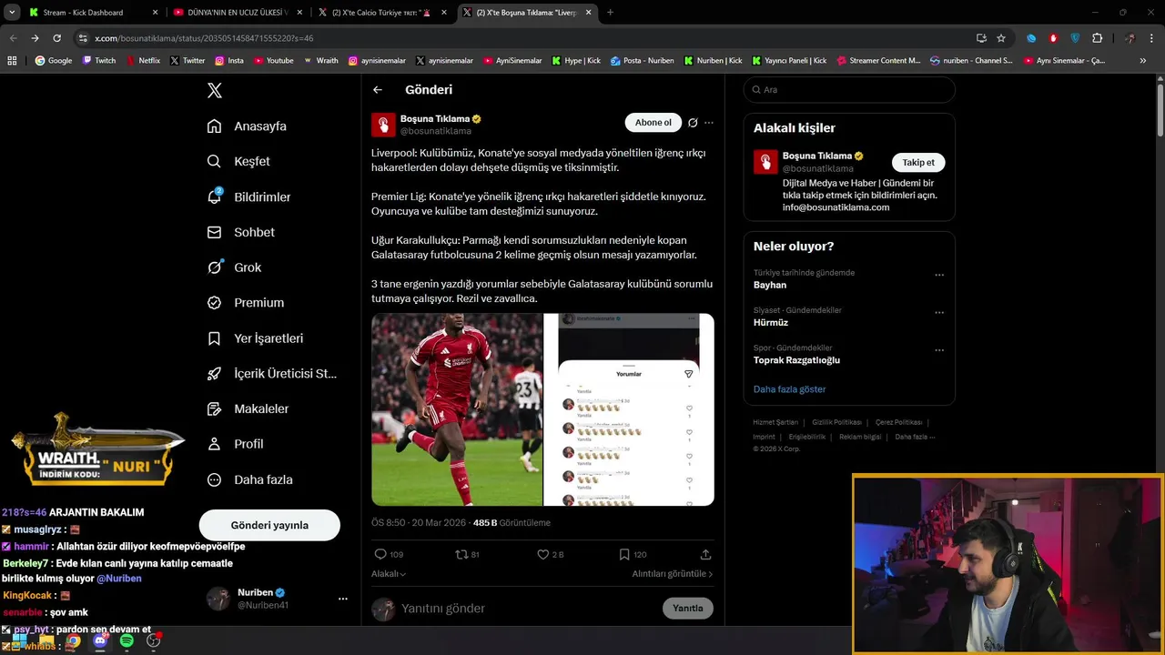The image size is (1165, 655).
Task: Select Bayhan trending topic
Action: pos(770,285)
